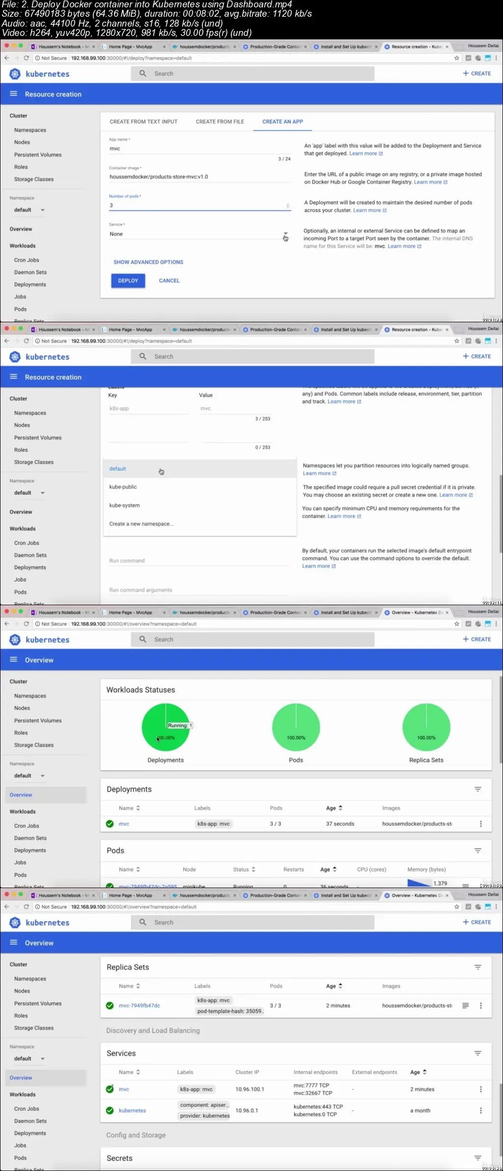Click the Pods status pie chart
Image resolution: width=503 pixels, height=1171 pixels.
pyautogui.click(x=296, y=727)
